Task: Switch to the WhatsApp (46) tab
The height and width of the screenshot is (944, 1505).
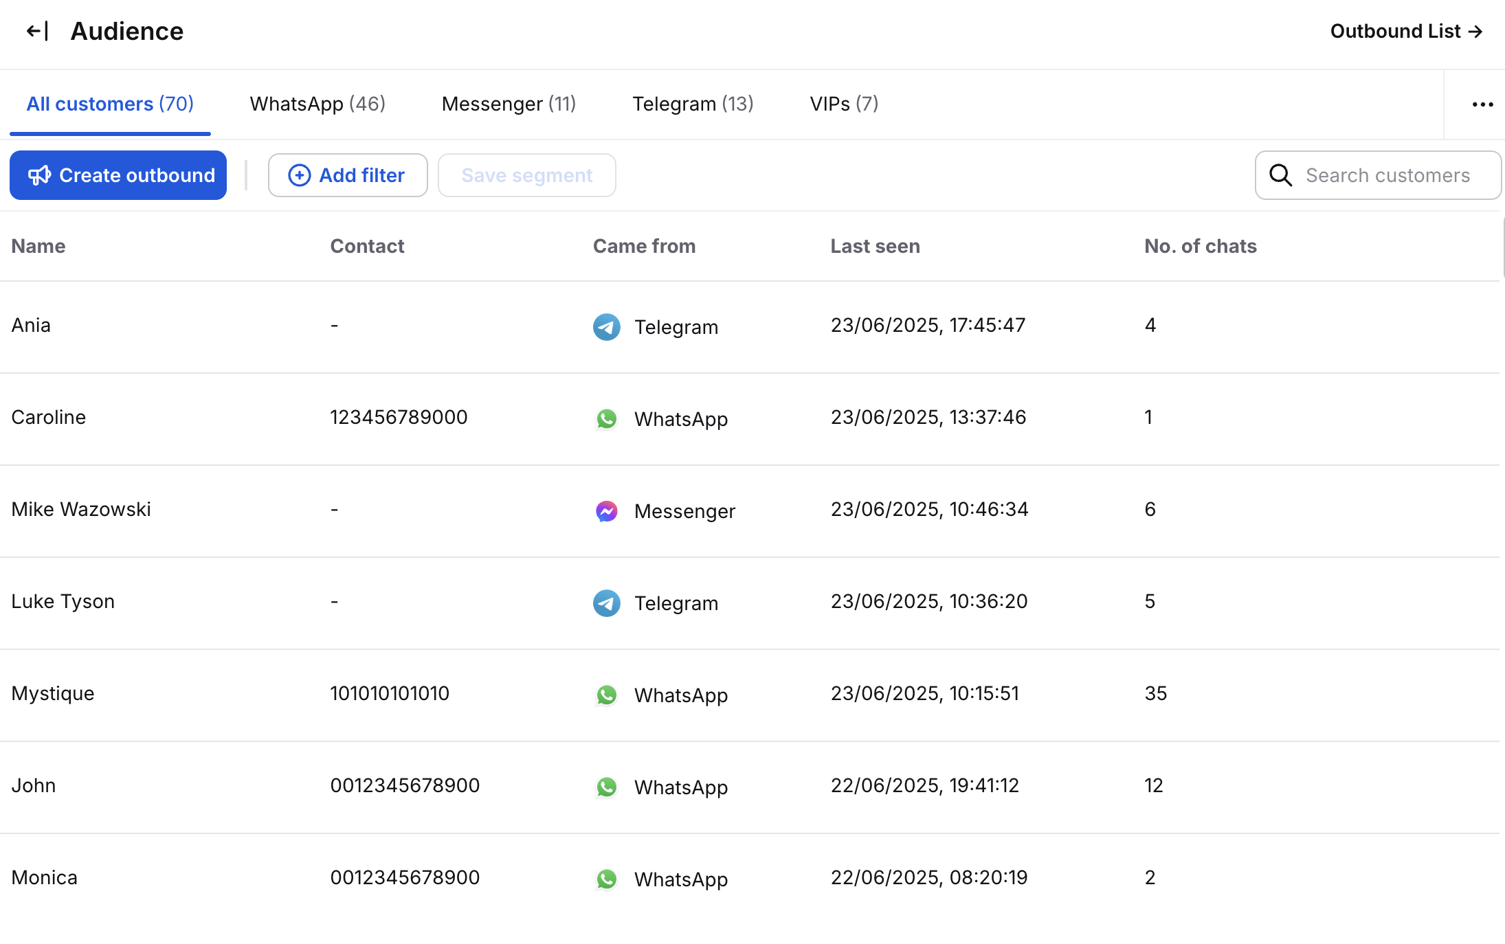Action: coord(317,104)
